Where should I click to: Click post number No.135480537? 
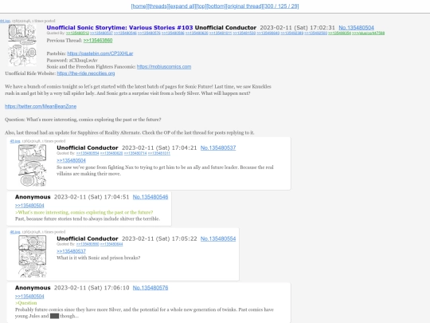218,148
